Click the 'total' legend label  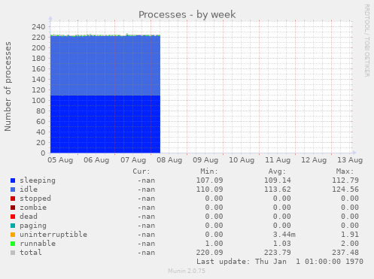pyautogui.click(x=31, y=253)
